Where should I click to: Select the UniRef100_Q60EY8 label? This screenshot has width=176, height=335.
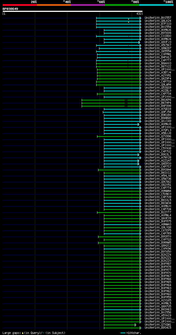point(158,218)
